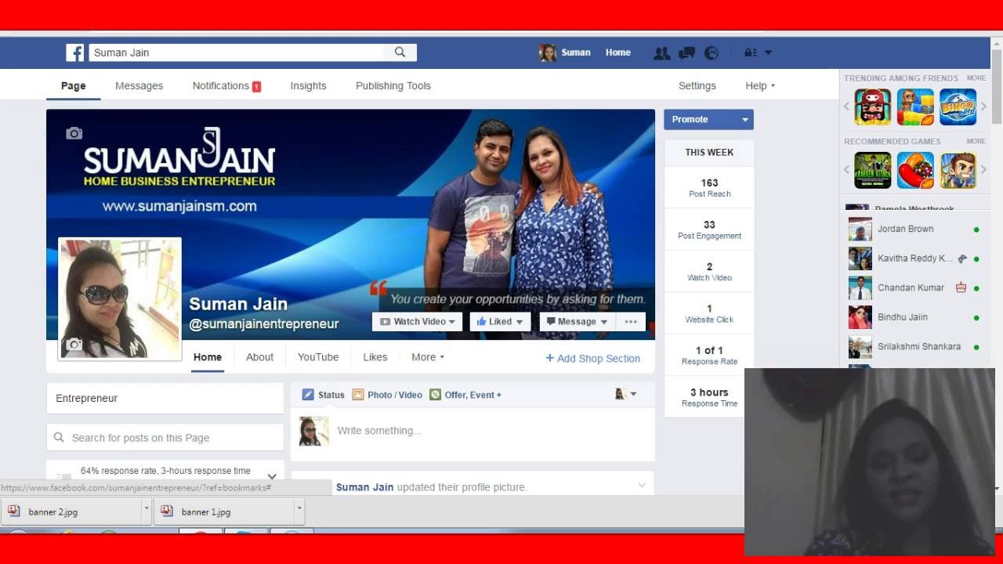Click right arrow of trending games

984,107
